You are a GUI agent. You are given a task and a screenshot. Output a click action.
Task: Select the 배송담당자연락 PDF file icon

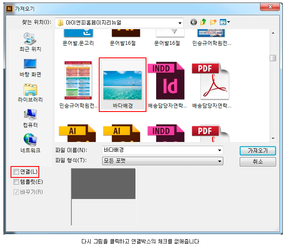(210, 80)
